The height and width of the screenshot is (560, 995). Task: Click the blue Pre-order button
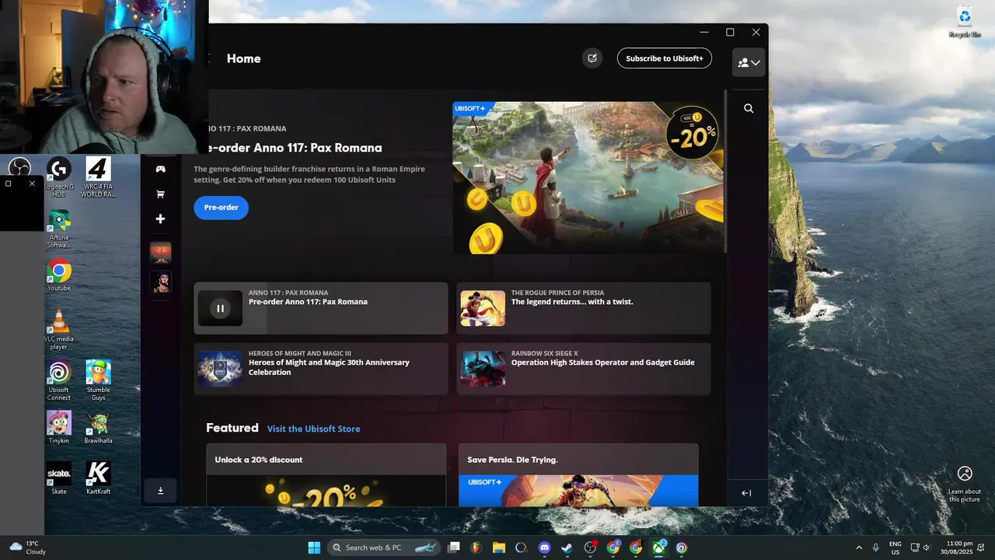pyautogui.click(x=221, y=208)
